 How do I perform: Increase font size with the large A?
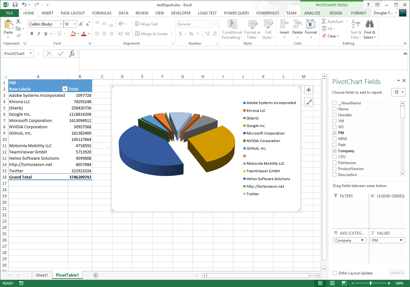pyautogui.click(x=81, y=24)
